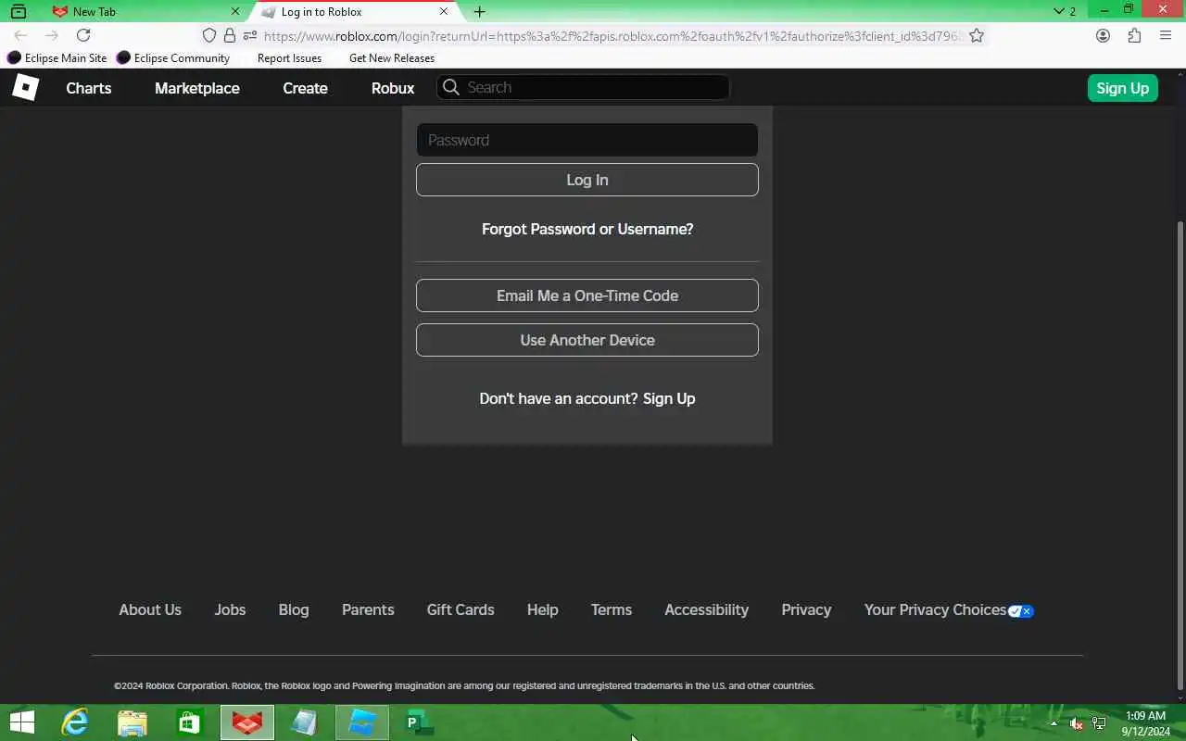Open Forgot Password or Username link
1186x741 pixels.
coord(587,229)
